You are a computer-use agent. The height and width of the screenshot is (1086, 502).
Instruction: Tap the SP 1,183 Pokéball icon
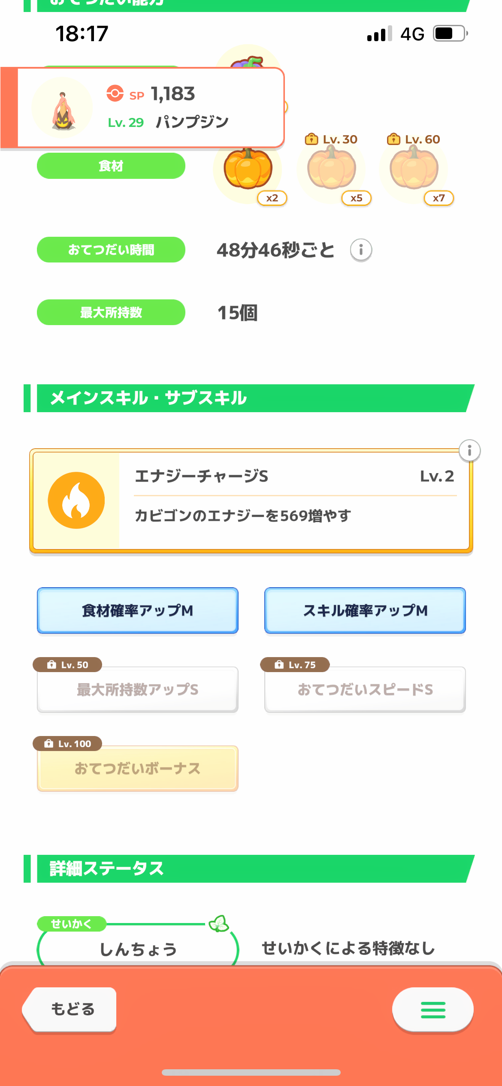115,93
